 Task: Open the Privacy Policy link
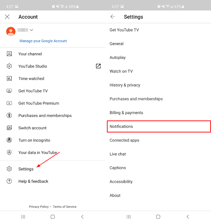click(39, 207)
